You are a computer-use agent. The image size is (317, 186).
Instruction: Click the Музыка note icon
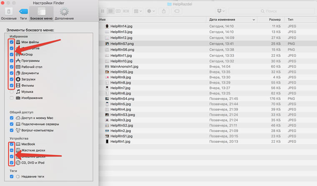[18, 92]
